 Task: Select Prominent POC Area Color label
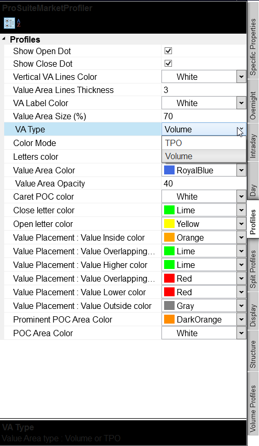[63, 319]
